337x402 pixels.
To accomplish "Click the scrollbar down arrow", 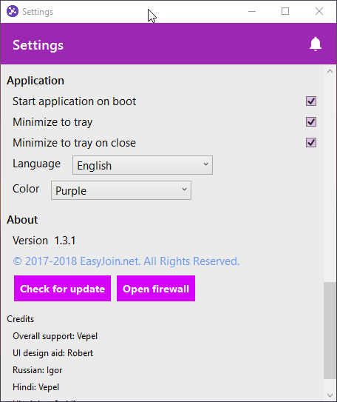I will pos(330,395).
